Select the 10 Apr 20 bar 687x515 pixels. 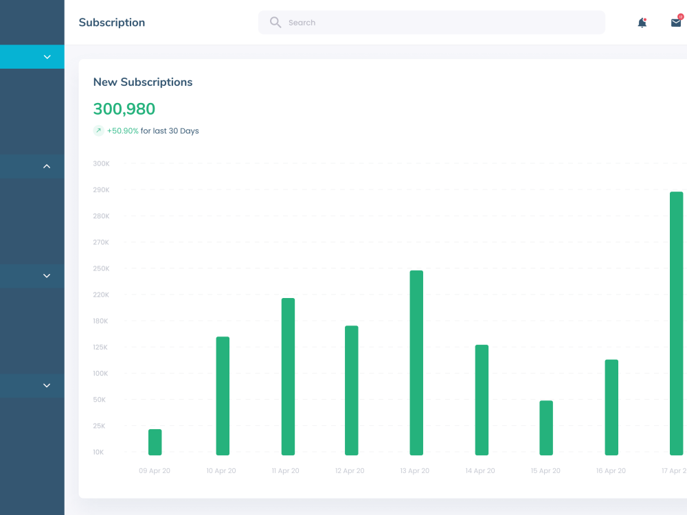223,396
